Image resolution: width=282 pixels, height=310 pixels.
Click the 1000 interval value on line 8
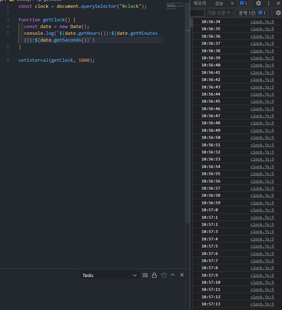pyautogui.click(x=84, y=60)
